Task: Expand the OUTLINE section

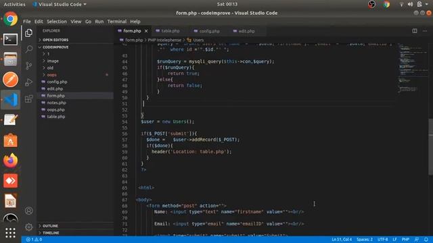Action: pyautogui.click(x=50, y=226)
